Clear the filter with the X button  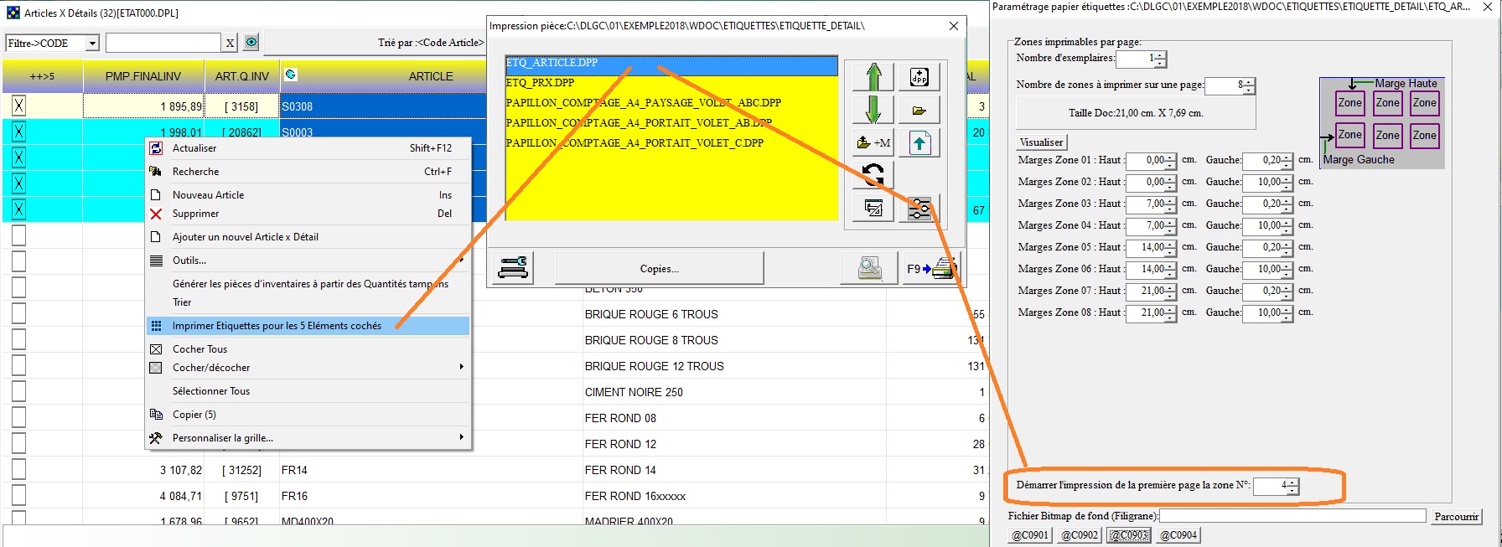pyautogui.click(x=230, y=43)
